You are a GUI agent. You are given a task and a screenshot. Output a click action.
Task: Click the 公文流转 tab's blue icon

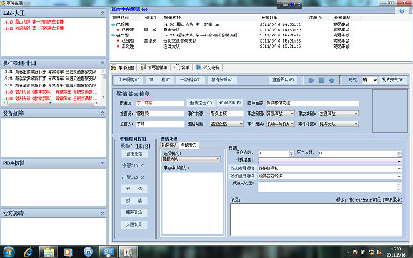pos(199,67)
